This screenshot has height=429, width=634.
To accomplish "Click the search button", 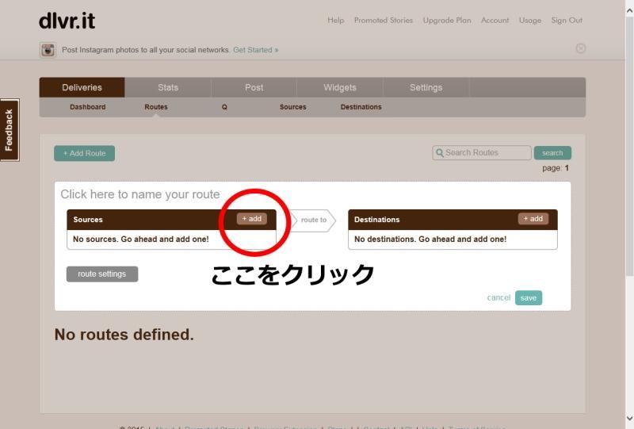I will click(x=552, y=153).
